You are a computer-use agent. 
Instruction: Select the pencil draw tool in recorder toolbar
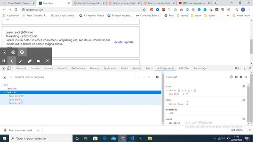point(21,61)
